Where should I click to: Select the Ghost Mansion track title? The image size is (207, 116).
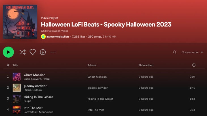(x=35, y=75)
